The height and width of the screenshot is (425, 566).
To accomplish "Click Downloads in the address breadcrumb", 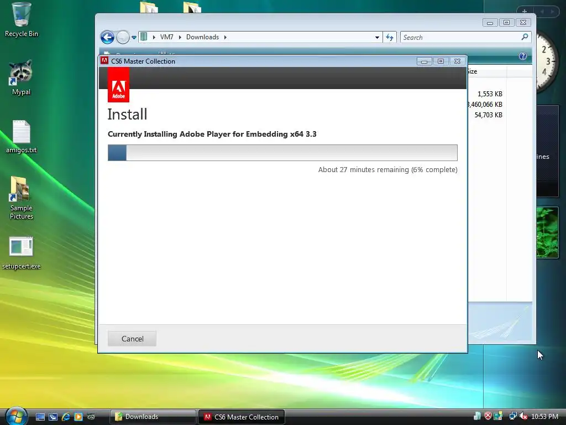I will tap(202, 37).
